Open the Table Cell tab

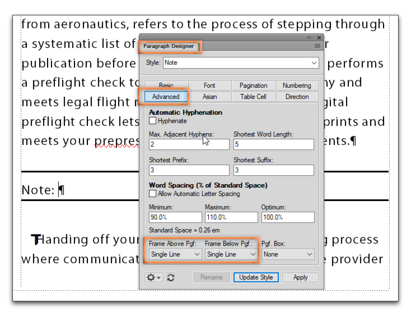[253, 97]
